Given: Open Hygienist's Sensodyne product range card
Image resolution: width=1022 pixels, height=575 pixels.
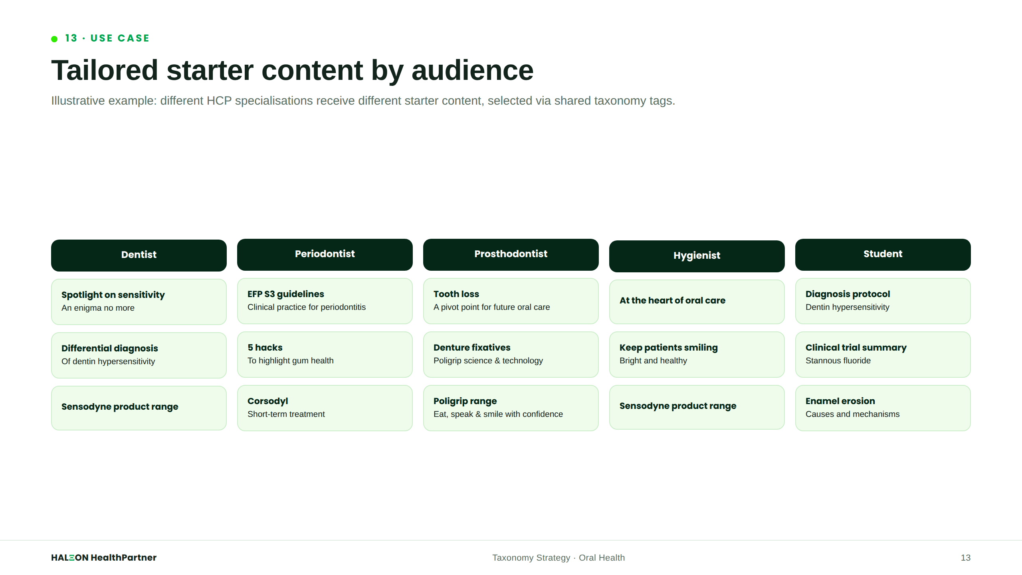Looking at the screenshot, I should pos(697,407).
